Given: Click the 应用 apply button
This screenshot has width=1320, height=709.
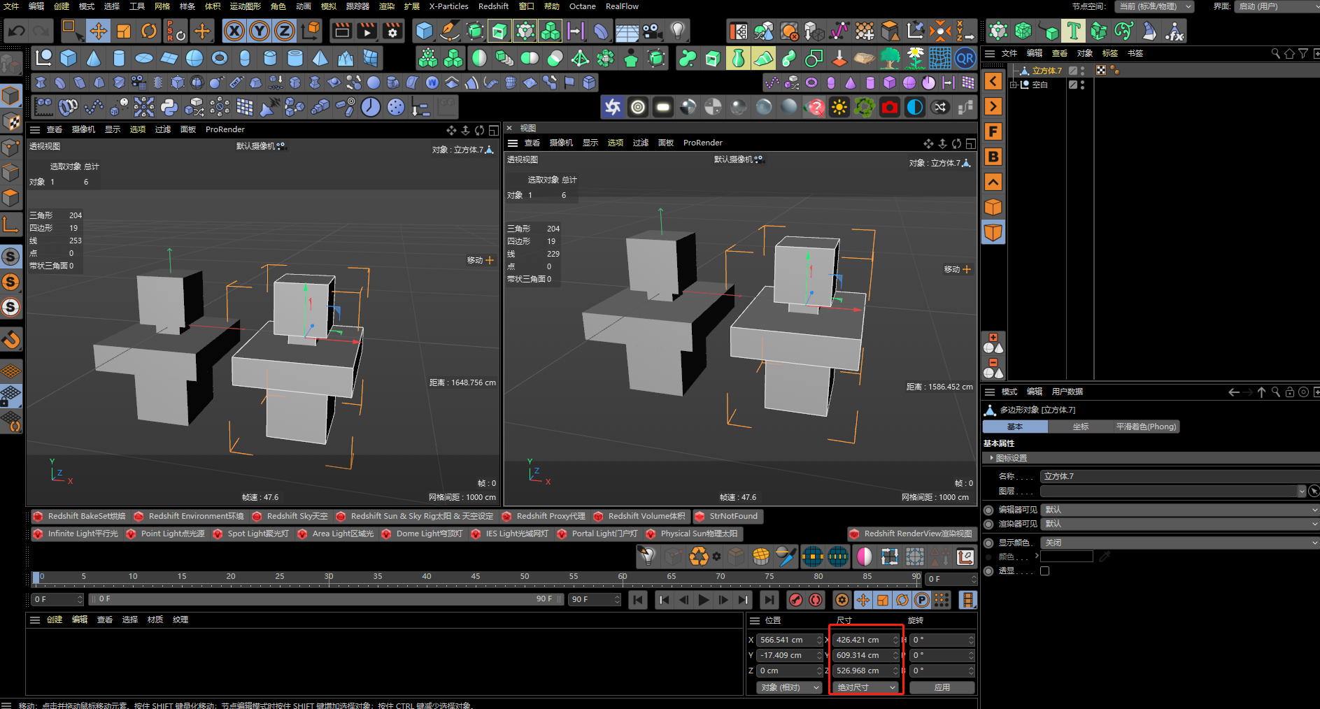Looking at the screenshot, I should [942, 687].
